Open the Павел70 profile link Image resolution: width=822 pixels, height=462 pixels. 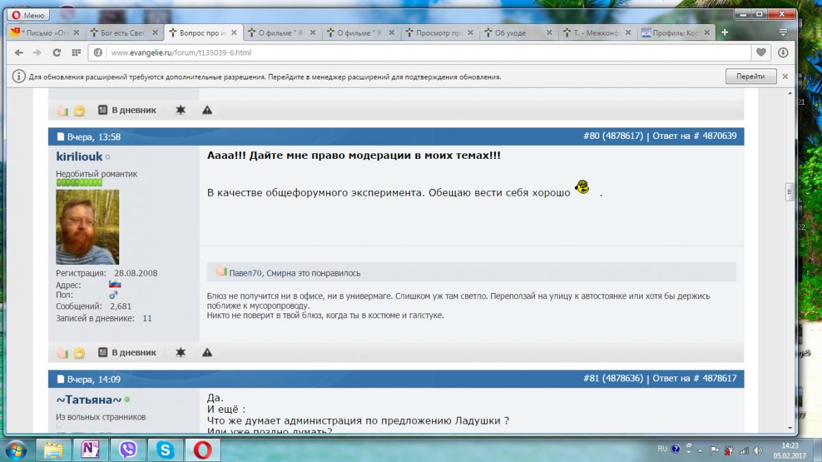[x=246, y=273]
